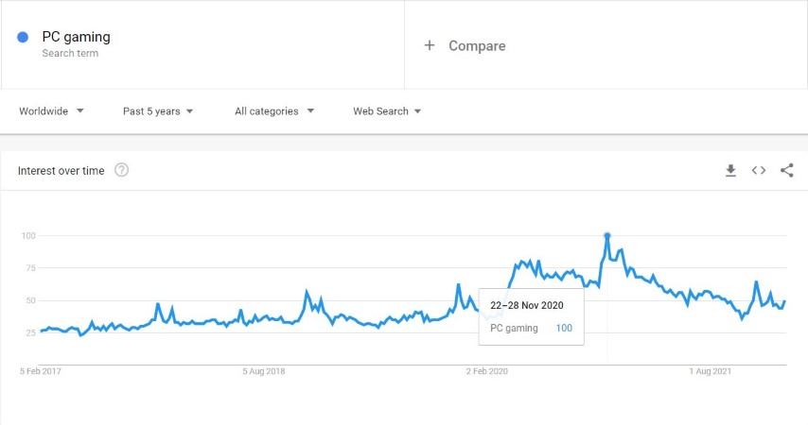Click the 5 Feb 2017 axis label
This screenshot has height=425, width=808.
[40, 371]
